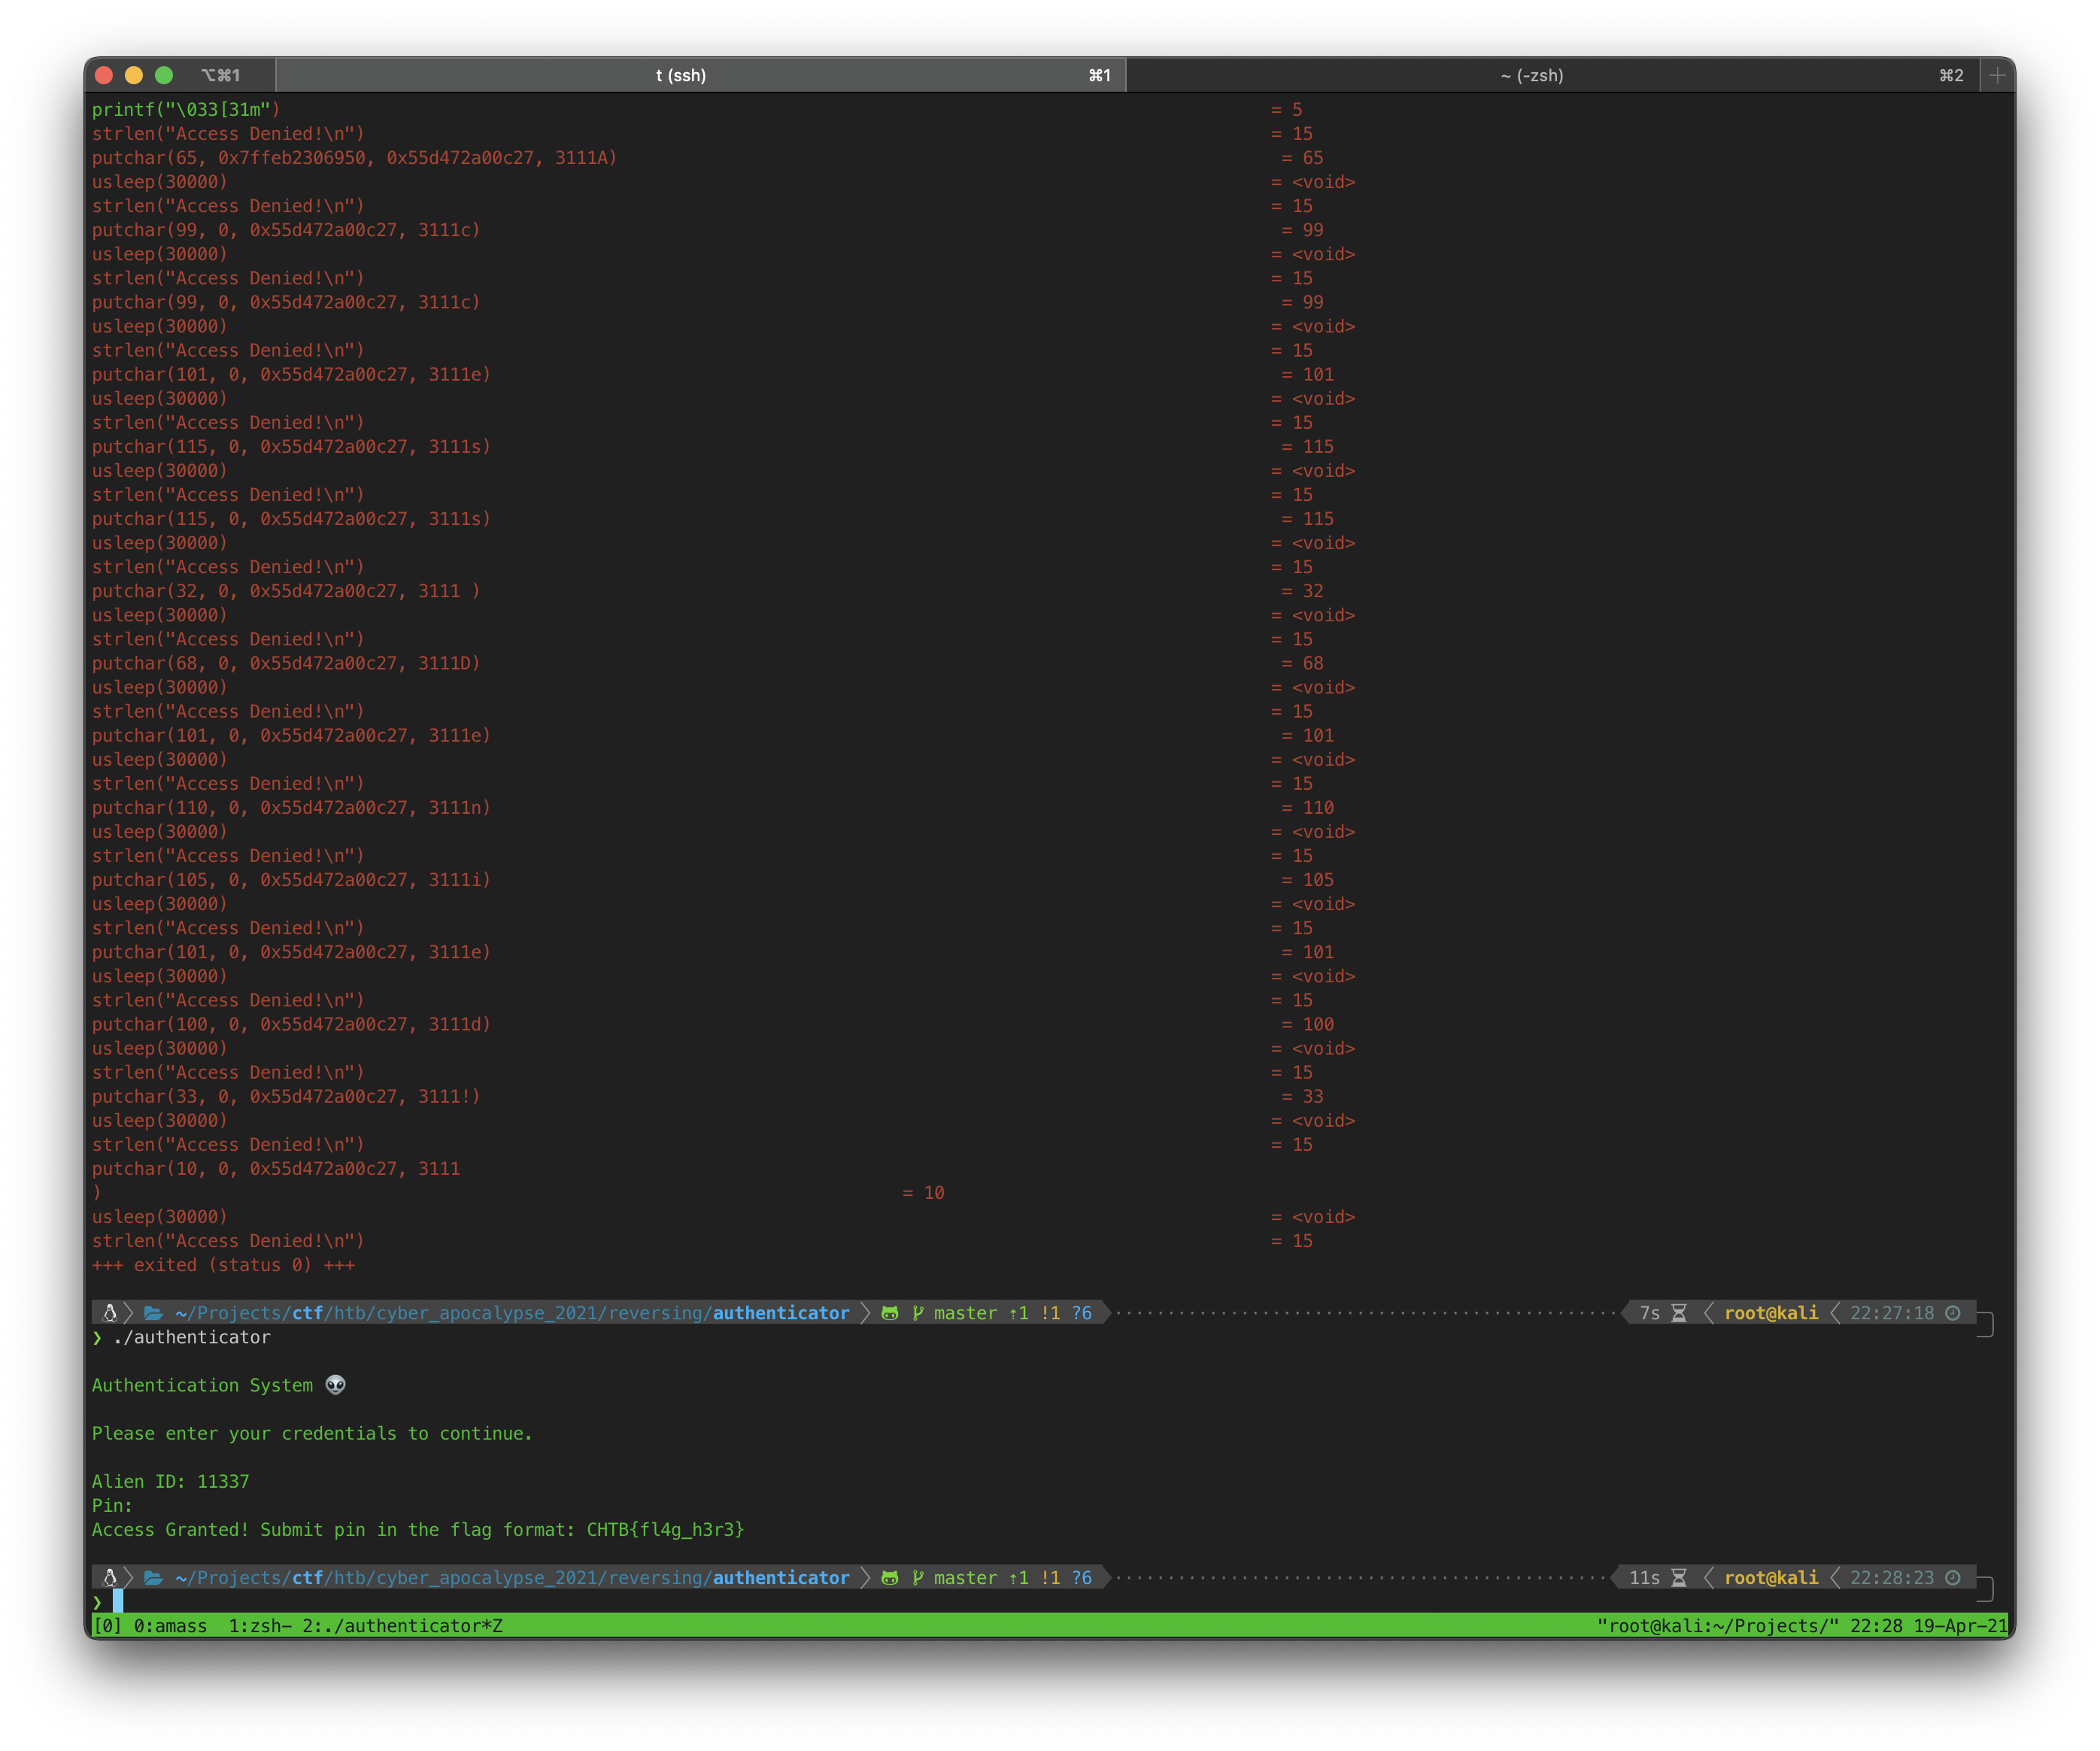Click the putchar(68, 0, ...) line
Image resolution: width=2100 pixels, height=1751 pixels.
point(286,663)
